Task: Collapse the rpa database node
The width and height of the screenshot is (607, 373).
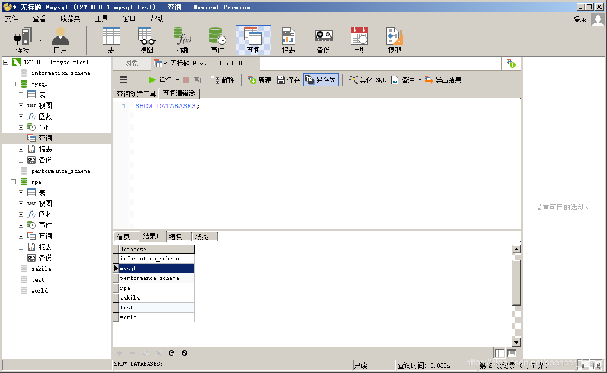Action: tap(13, 182)
